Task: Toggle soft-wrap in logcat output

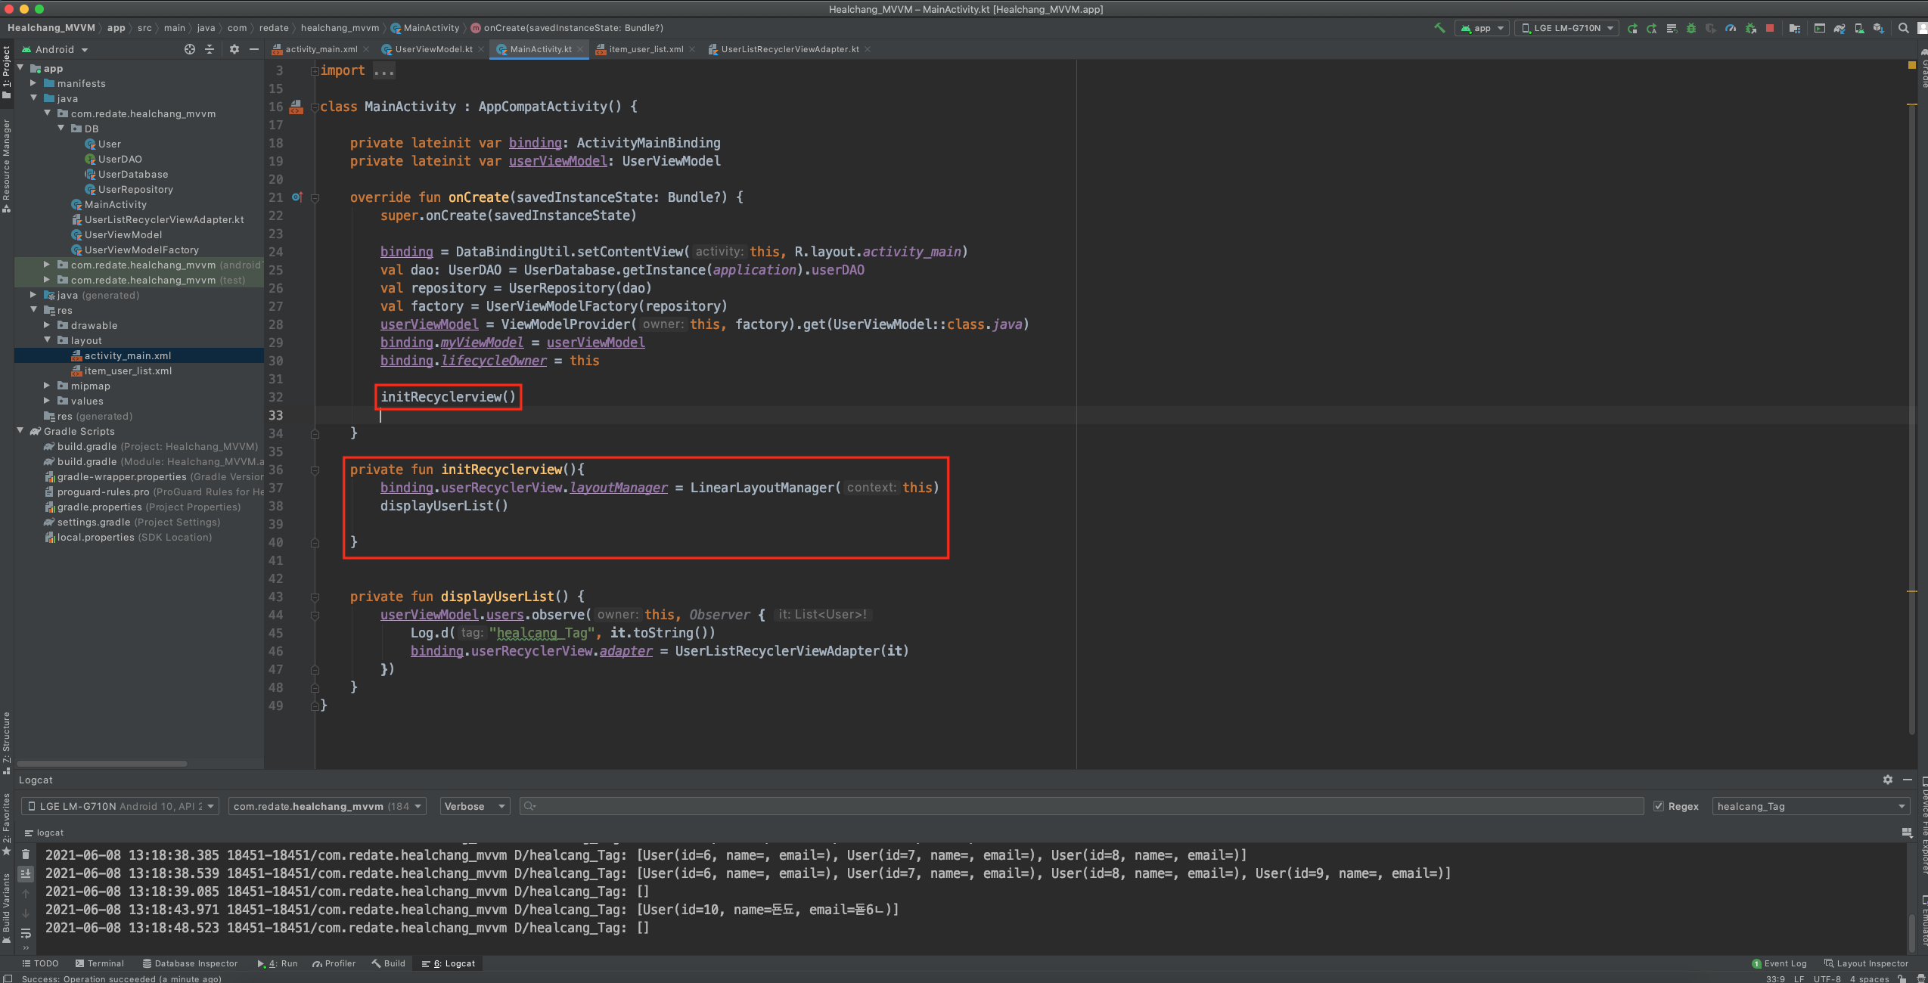Action: pos(26,932)
